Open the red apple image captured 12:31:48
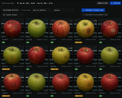The width and height of the screenshot is (122, 98). [x=110, y=28]
